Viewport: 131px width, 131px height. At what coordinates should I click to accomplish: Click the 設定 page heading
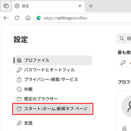pos(21,40)
